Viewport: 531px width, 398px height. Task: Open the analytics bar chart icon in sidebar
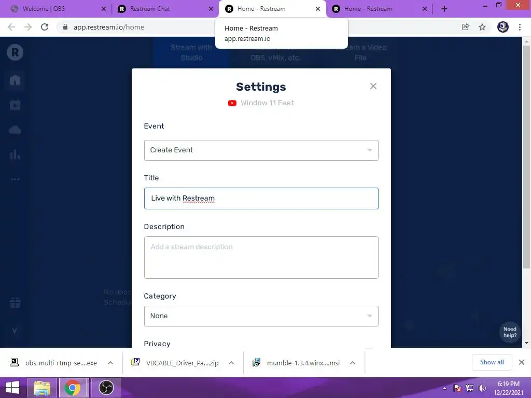15,155
